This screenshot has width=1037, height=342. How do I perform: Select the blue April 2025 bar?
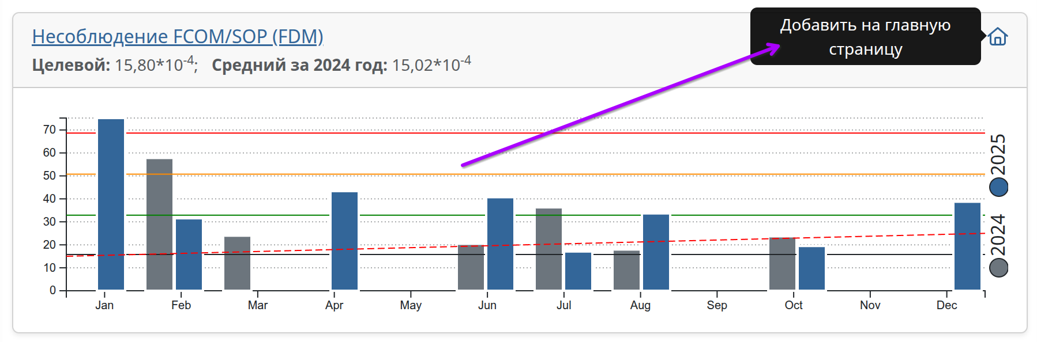coord(344,241)
